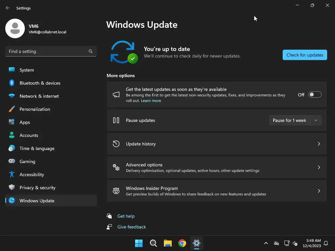Open Gaming settings
This screenshot has height=251, width=335.
pyautogui.click(x=51, y=161)
